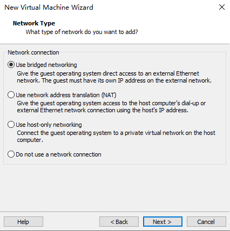Click the NAT description about host's IP address
The height and width of the screenshot is (231, 230).
pyautogui.click(x=111, y=107)
